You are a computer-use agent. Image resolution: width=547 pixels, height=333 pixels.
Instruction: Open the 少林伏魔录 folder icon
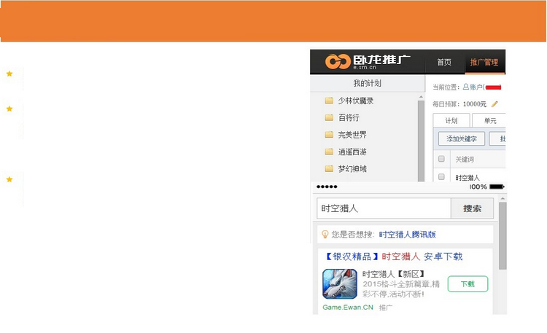[329, 101]
